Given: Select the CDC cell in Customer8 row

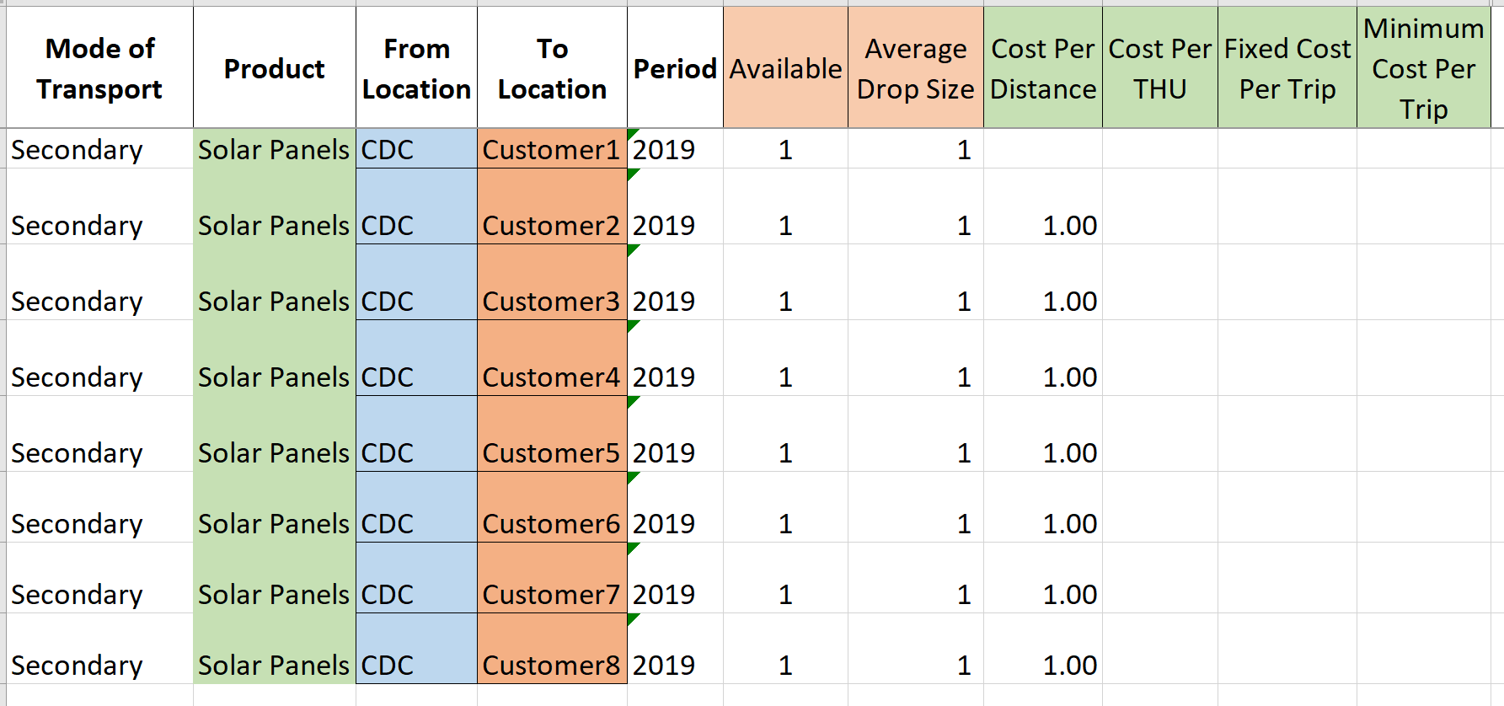Looking at the screenshot, I should (x=417, y=649).
